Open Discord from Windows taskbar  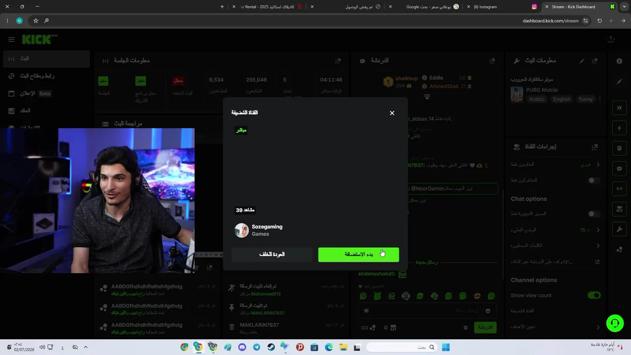tap(242, 347)
